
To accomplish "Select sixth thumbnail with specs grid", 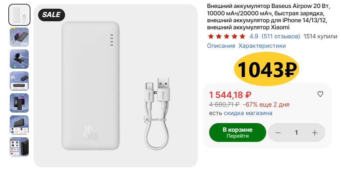I will pyautogui.click(x=19, y=125).
